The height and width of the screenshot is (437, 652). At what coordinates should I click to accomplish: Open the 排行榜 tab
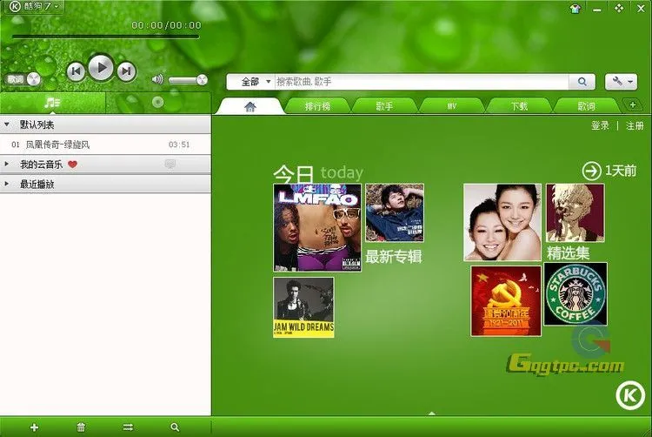[x=317, y=106]
